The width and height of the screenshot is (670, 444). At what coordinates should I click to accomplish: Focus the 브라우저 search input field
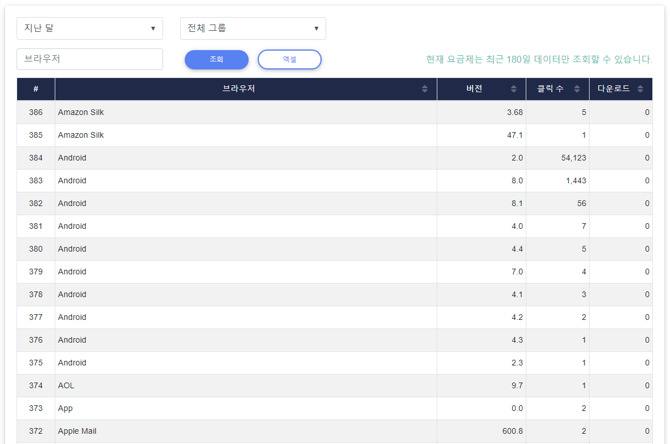coord(90,59)
